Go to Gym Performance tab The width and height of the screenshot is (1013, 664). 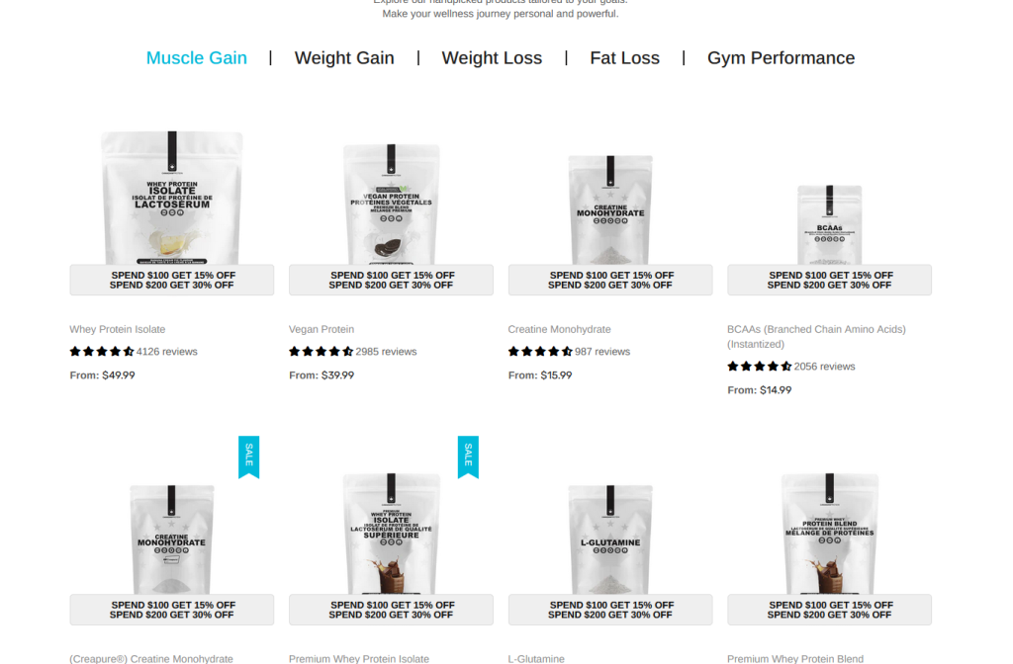click(781, 58)
